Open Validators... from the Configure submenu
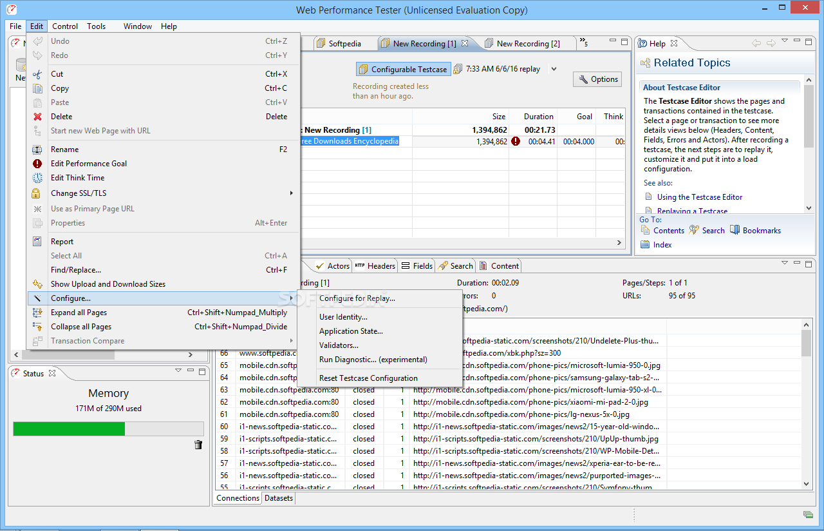This screenshot has height=531, width=824. tap(380, 345)
